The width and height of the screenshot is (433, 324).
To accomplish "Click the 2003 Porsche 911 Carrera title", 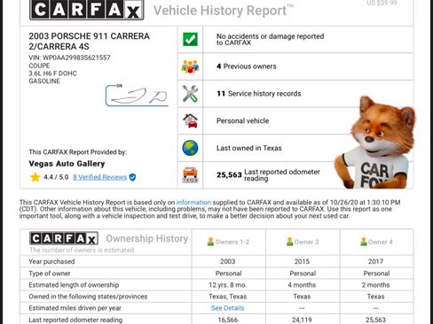I will [89, 42].
